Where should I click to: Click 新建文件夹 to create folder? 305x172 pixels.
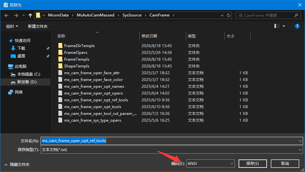pos(37,26)
